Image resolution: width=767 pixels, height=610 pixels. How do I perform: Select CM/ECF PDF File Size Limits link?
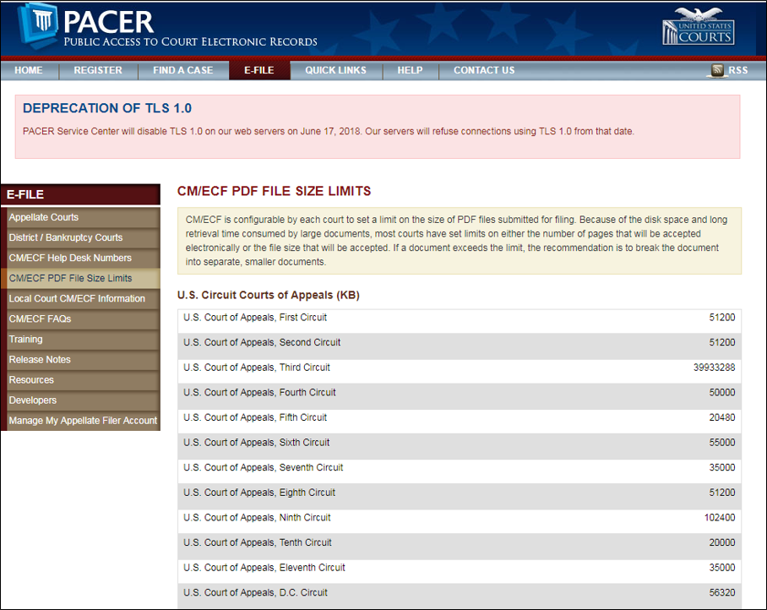(83, 278)
